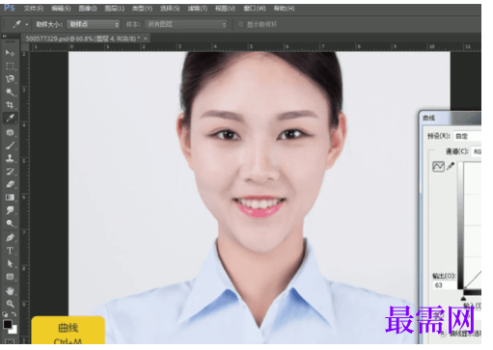This screenshot has height=350, width=493.
Task: Select the Horizontal Type tool
Action: click(10, 251)
